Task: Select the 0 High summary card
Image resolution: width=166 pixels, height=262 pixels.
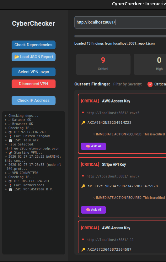Action: click(150, 64)
